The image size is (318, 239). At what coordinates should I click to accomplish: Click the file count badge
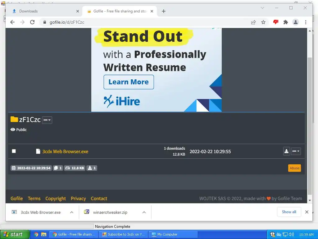58,168
